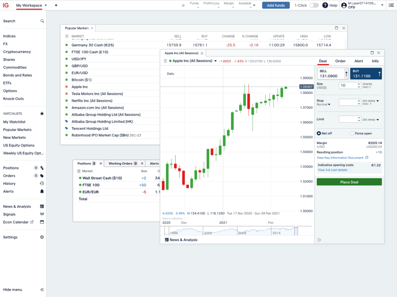Open View Key Information Document link

pos(340,158)
